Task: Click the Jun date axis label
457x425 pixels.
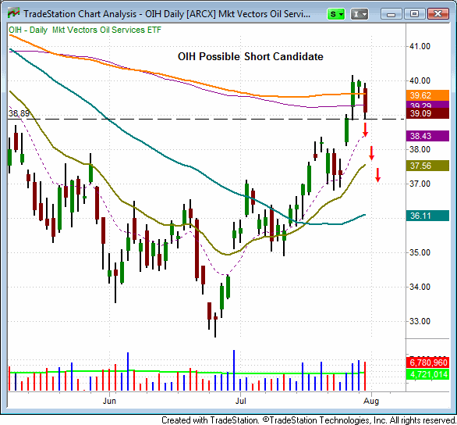Action: tap(109, 401)
